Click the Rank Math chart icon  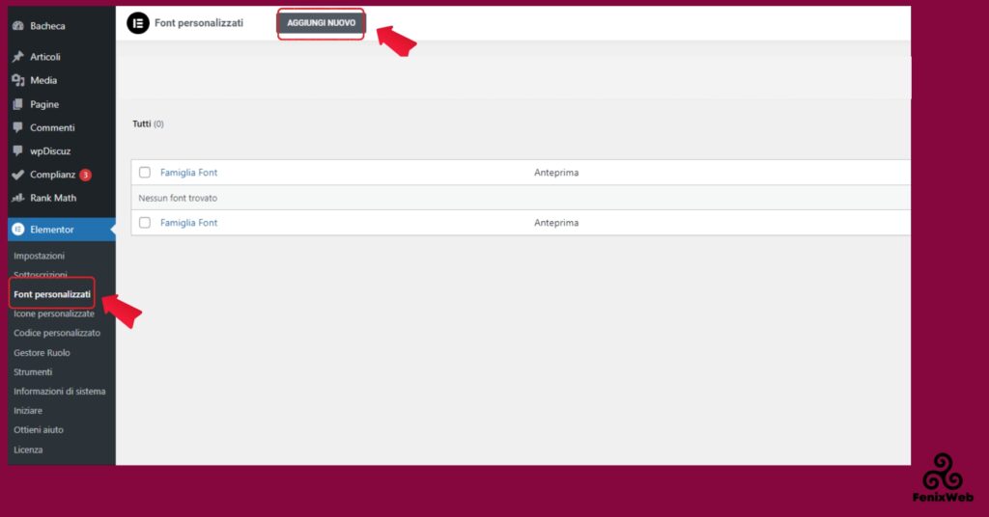pyautogui.click(x=18, y=198)
